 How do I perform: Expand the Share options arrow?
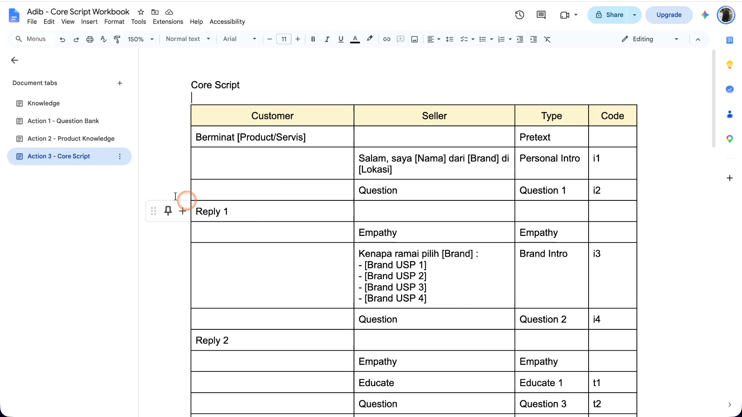(x=634, y=15)
